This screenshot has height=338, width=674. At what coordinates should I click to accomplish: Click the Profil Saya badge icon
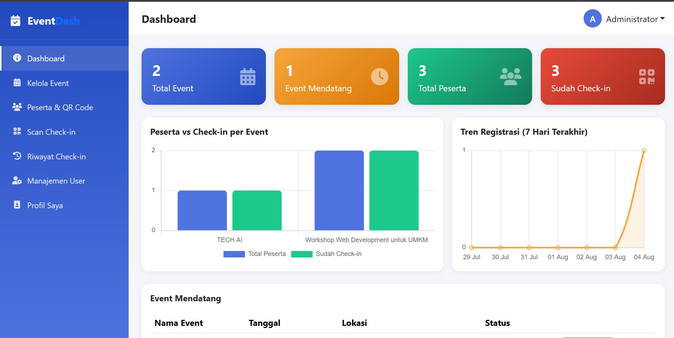[17, 205]
